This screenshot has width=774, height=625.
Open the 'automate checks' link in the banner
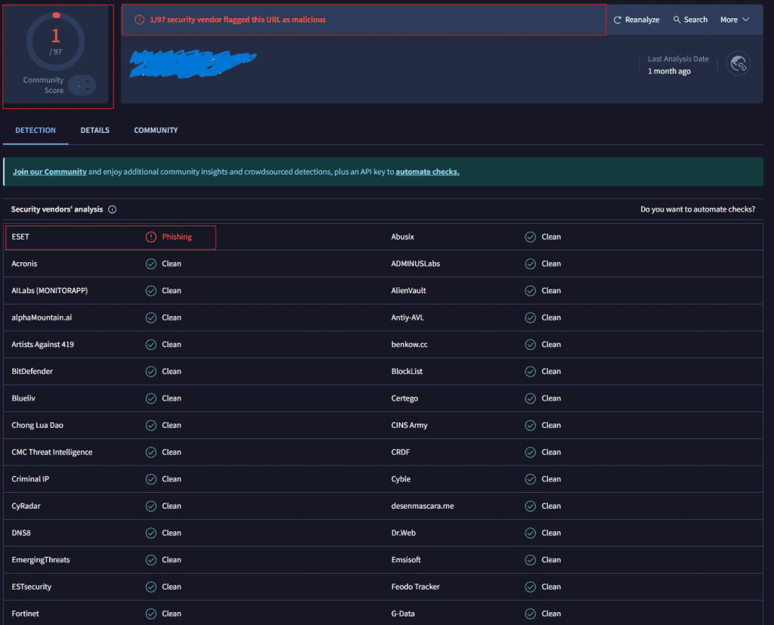428,172
